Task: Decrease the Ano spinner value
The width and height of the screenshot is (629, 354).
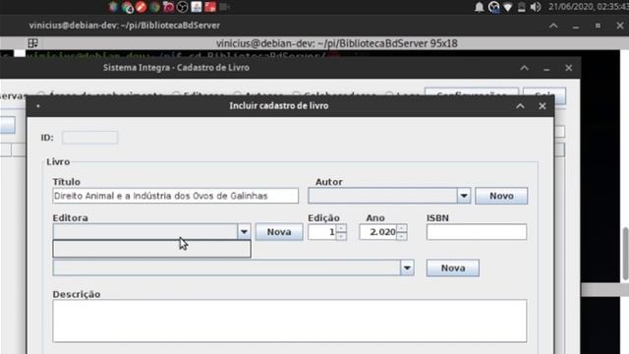Action: (401, 236)
